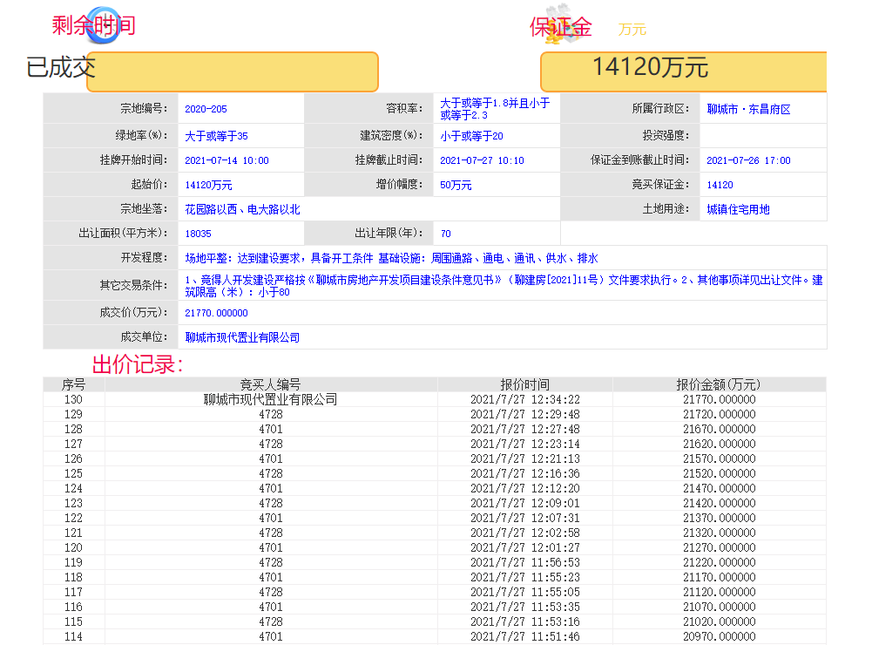Click the empty yellow remaining-time box
The image size is (872, 645).
(233, 71)
